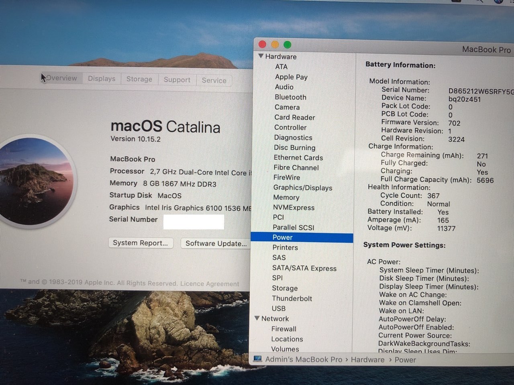Click the Memory 8 GB 1867 MHz DDR3 line
This screenshot has width=514, height=385.
pyautogui.click(x=163, y=184)
